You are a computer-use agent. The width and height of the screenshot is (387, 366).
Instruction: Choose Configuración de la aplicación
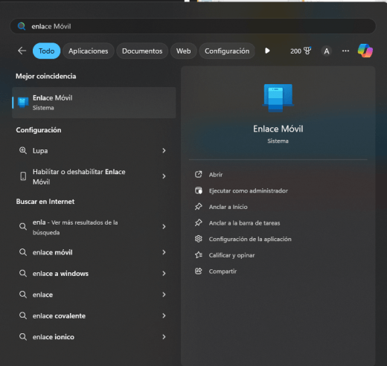pos(250,240)
